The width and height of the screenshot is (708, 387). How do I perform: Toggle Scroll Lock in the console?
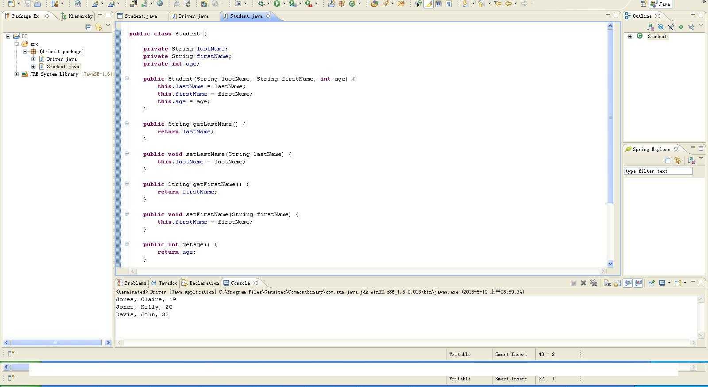617,283
